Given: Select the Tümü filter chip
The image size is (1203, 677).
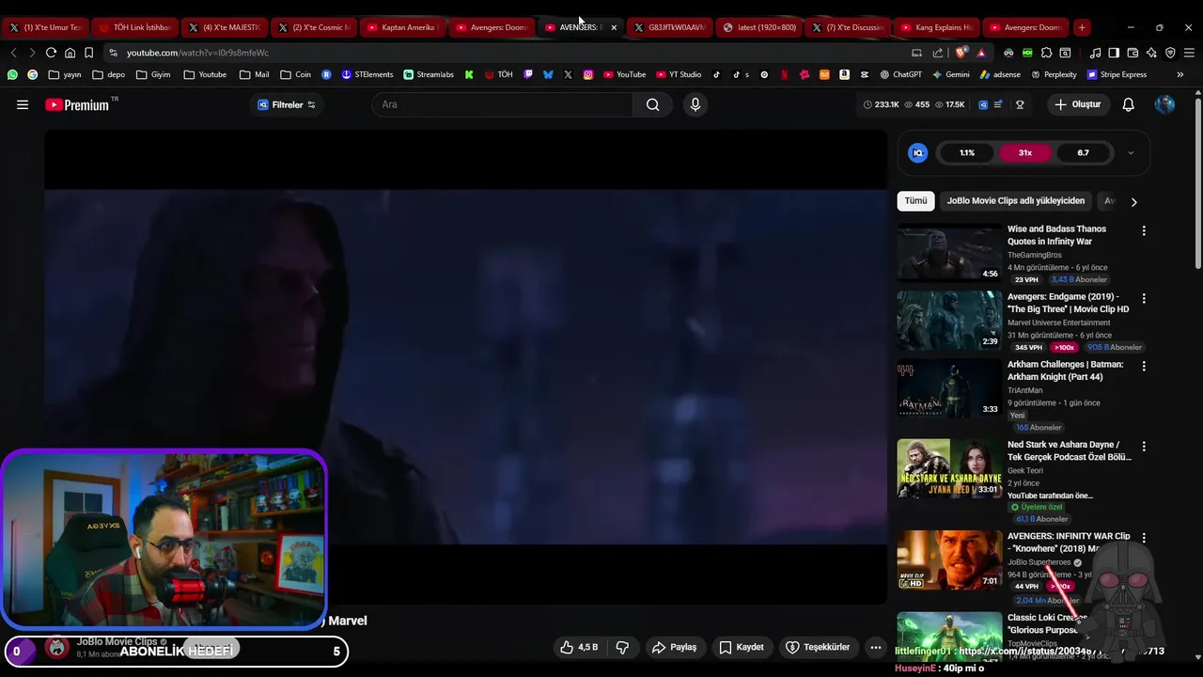Looking at the screenshot, I should tap(915, 200).
